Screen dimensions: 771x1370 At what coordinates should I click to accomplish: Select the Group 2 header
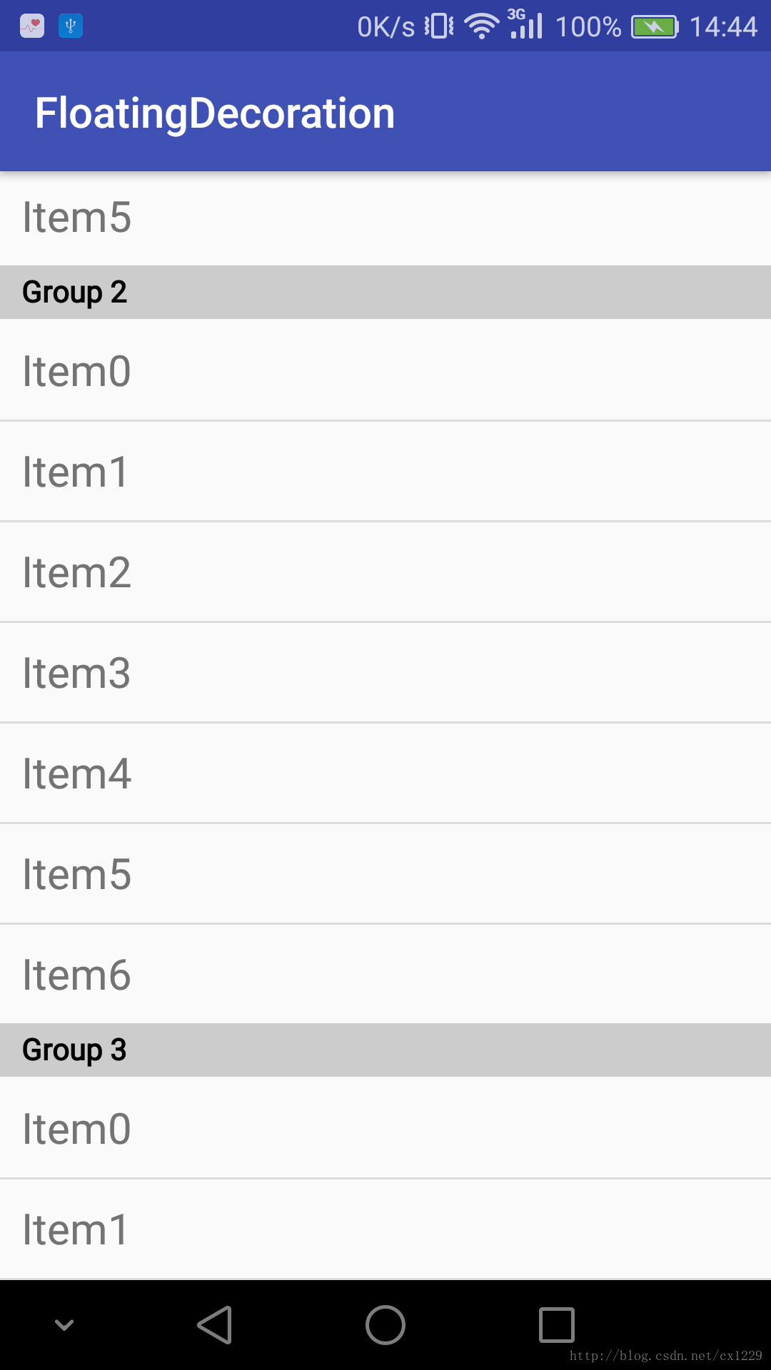tap(385, 293)
